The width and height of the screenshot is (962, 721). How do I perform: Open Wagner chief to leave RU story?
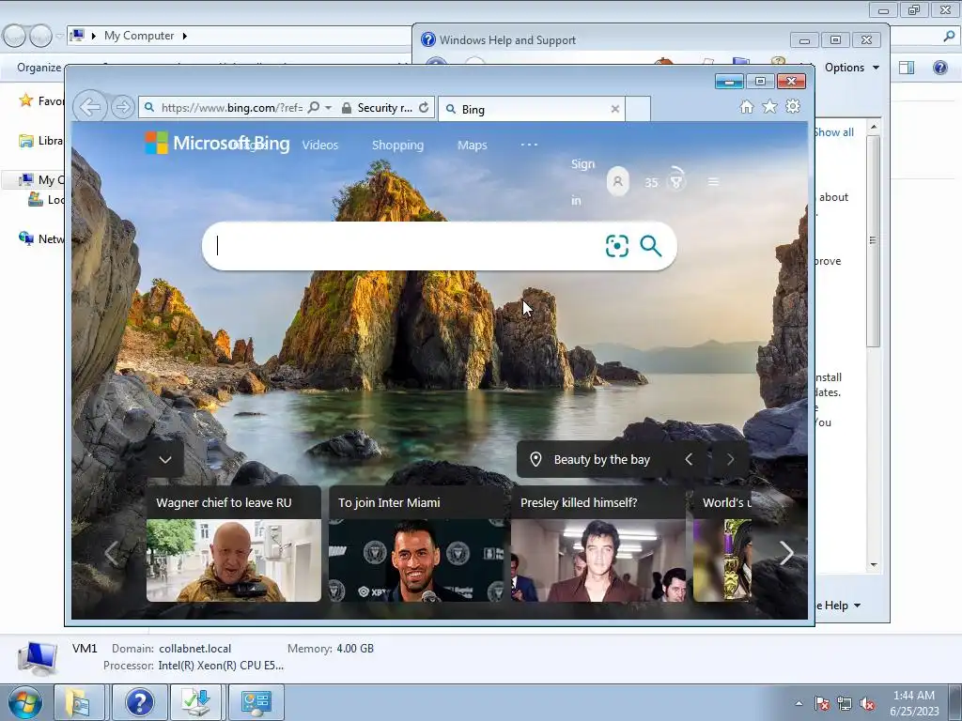pos(234,544)
